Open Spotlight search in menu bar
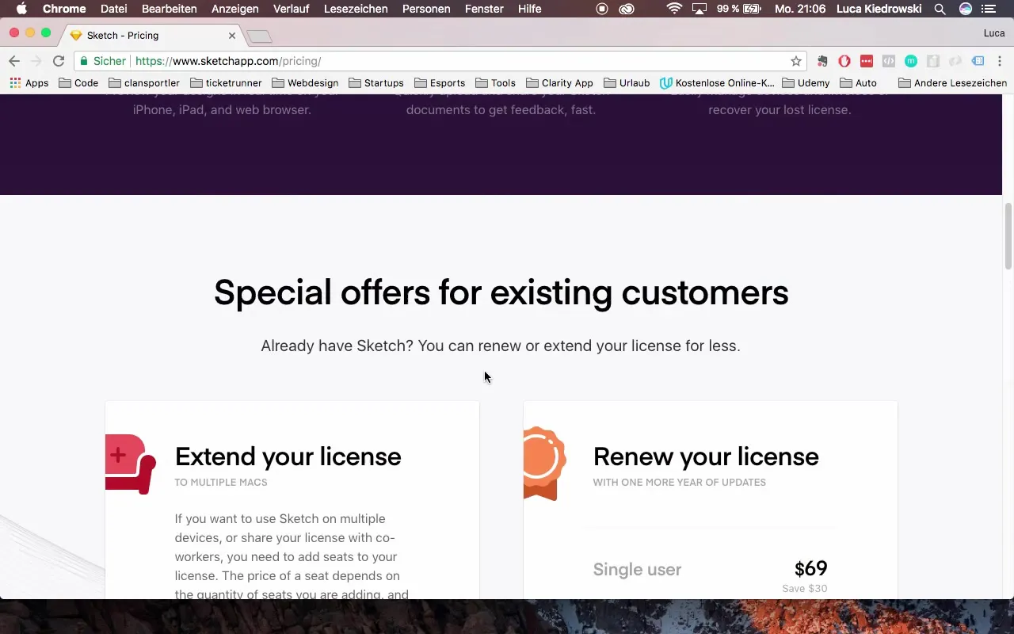 [x=940, y=9]
